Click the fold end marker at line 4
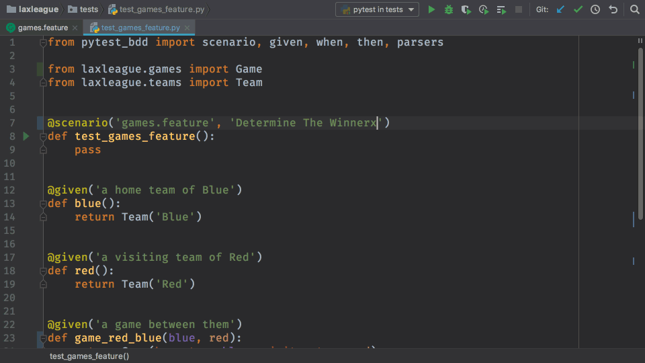The width and height of the screenshot is (645, 363). coord(43,83)
